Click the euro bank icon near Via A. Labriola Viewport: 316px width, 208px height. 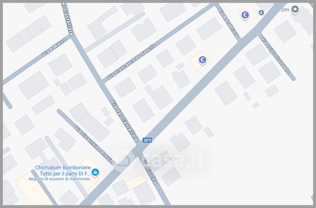click(x=245, y=15)
